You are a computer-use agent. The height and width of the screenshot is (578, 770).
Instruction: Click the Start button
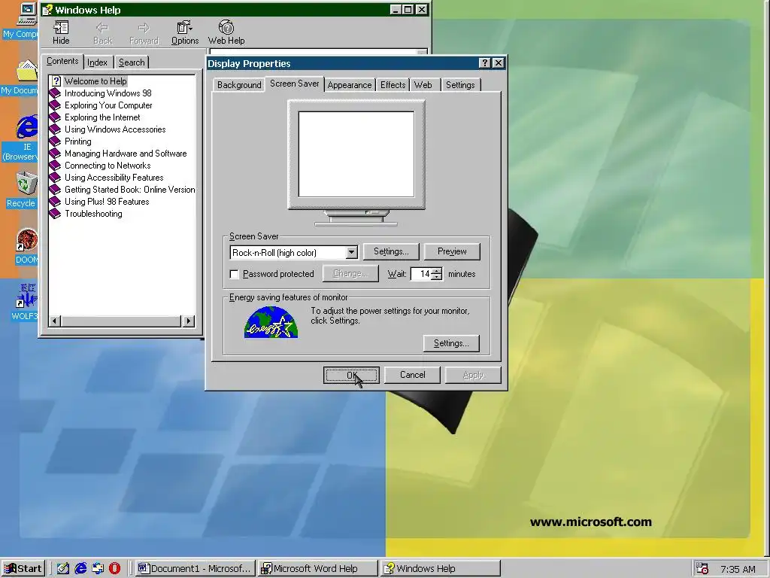point(23,569)
